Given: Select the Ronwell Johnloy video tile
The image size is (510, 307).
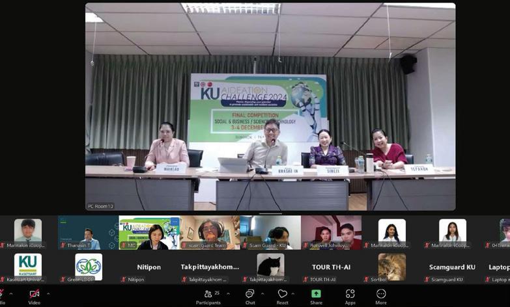Looking at the screenshot, I should click(331, 233).
